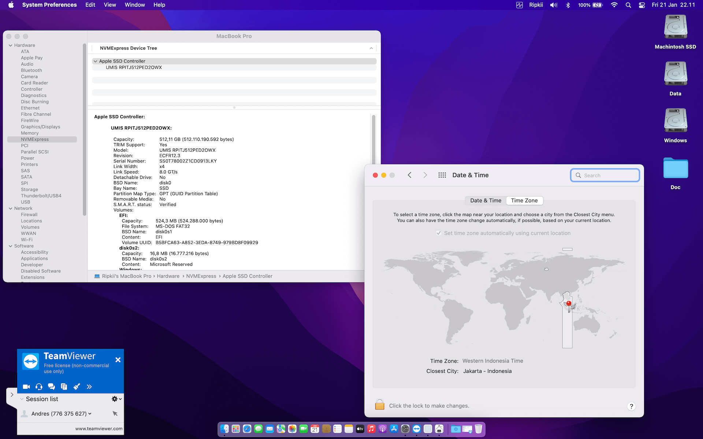Open the Apple menu
This screenshot has width=703, height=439.
(11, 5)
